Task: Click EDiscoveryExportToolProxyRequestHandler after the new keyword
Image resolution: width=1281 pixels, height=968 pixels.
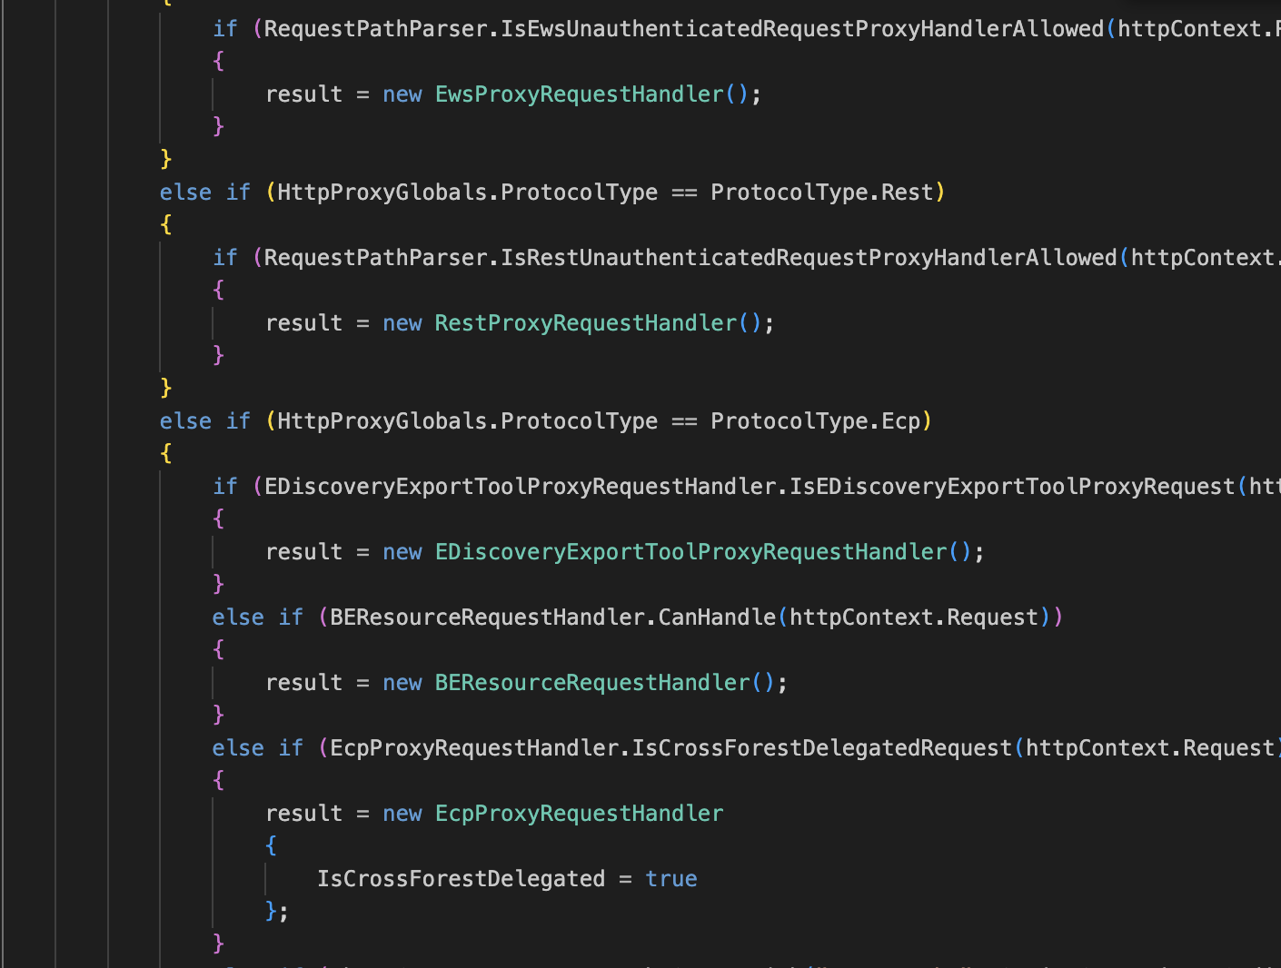Action: coord(690,552)
